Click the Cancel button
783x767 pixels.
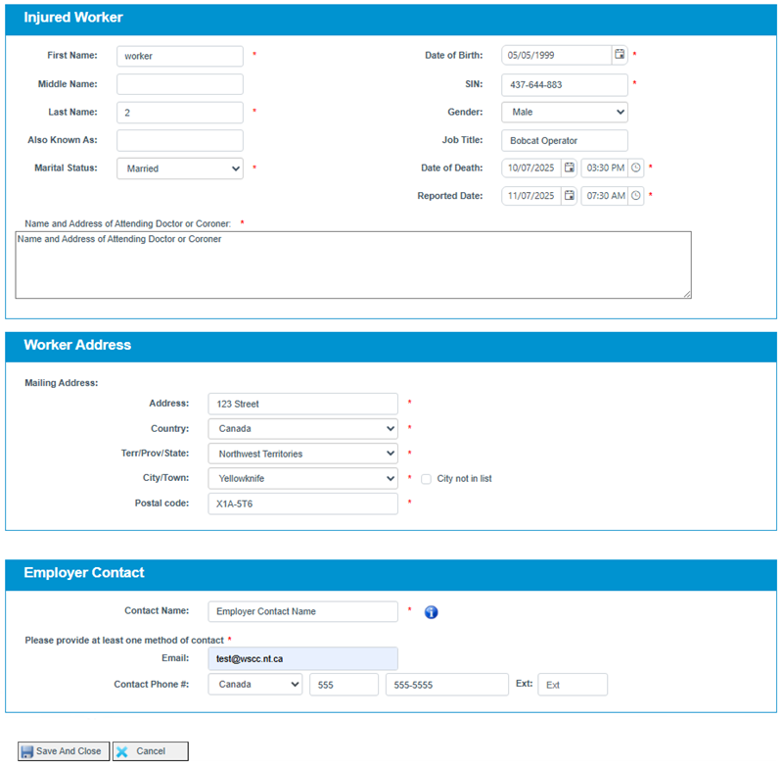tap(151, 751)
